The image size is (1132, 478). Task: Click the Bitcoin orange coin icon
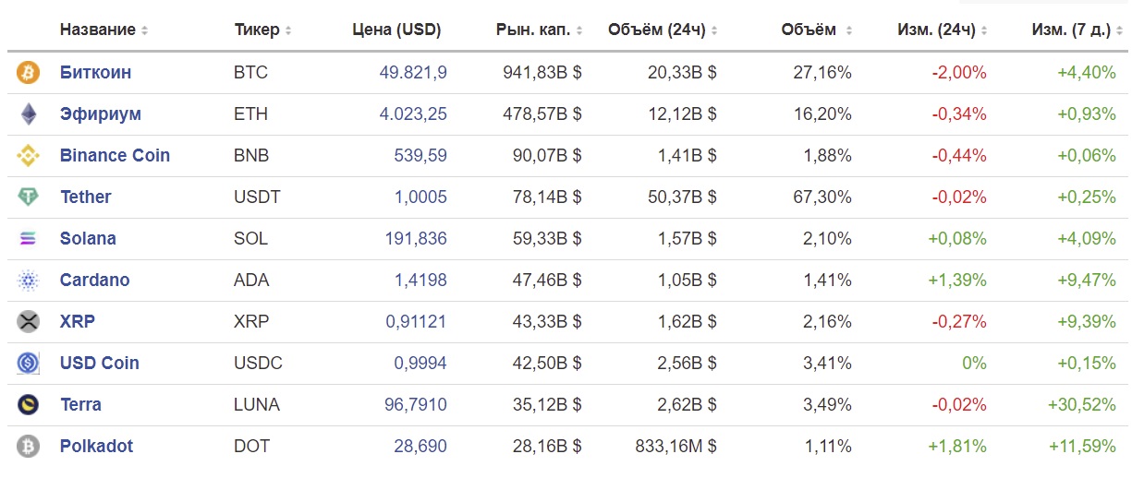(x=29, y=73)
